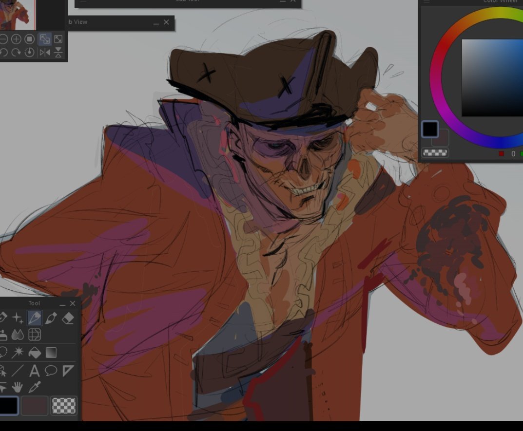523x431 pixels.
Task: Reset the Sub View rotation
Action: (29, 53)
